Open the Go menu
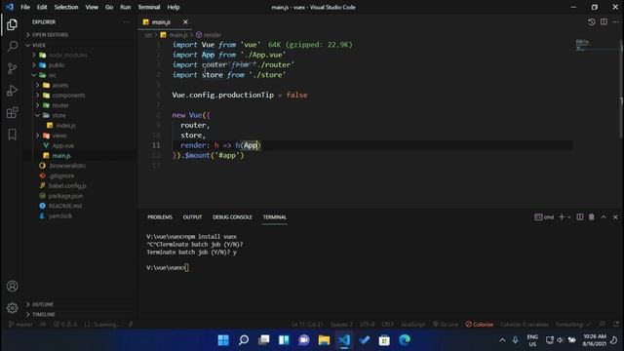 tap(109, 7)
